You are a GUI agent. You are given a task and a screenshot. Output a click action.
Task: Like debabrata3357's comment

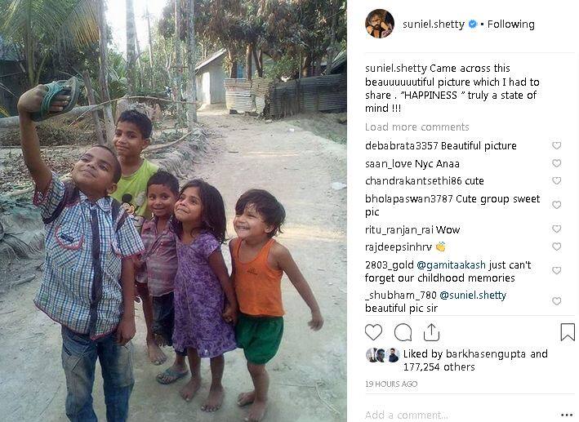pyautogui.click(x=557, y=146)
